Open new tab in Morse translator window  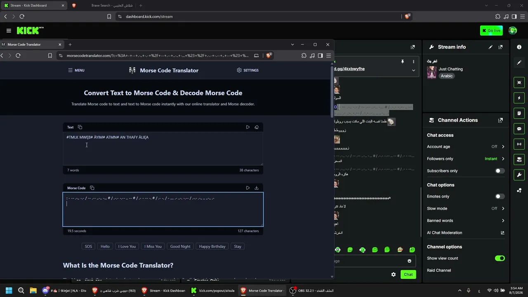click(70, 44)
